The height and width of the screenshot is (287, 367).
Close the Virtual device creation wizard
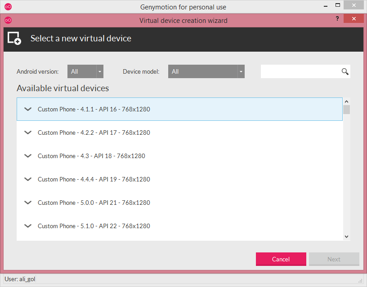(354, 18)
